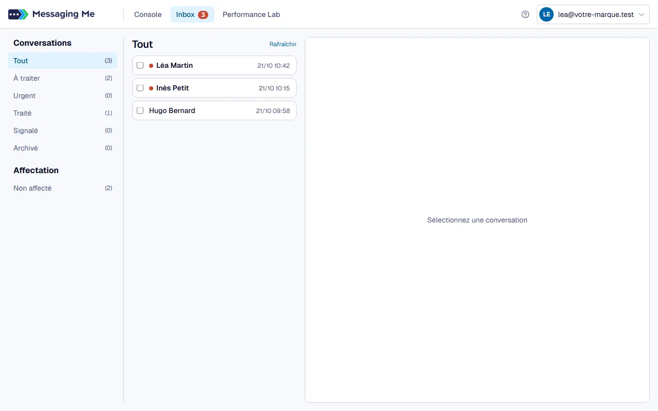Click the red unread badge on Inbox
The image size is (658, 411).
point(203,15)
